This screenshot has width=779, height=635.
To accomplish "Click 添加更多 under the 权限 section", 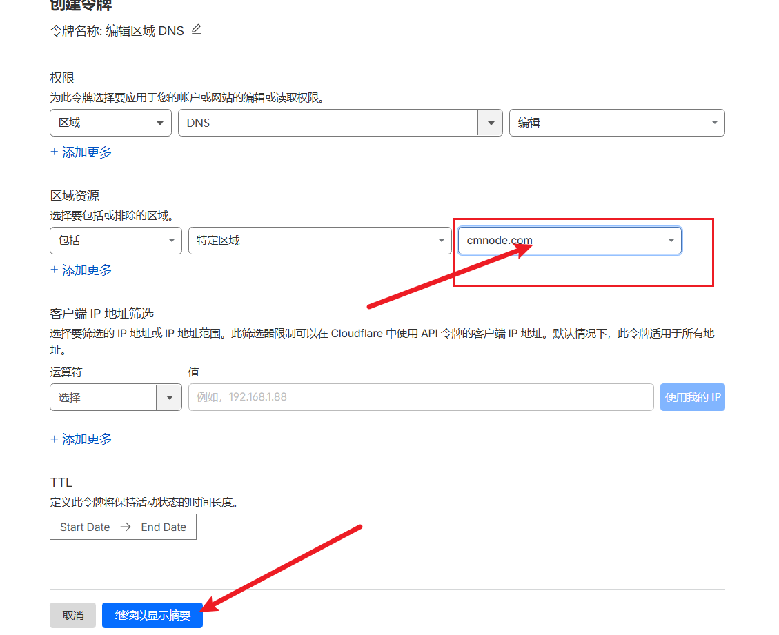I will [81, 152].
